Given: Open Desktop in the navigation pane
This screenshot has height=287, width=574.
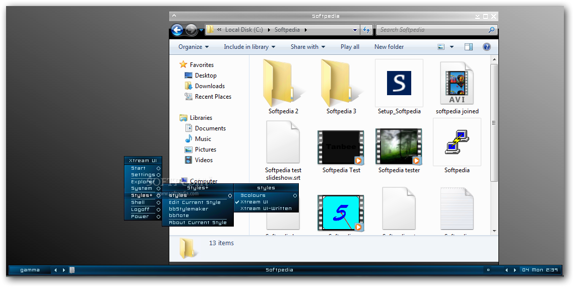Looking at the screenshot, I should pyautogui.click(x=206, y=76).
